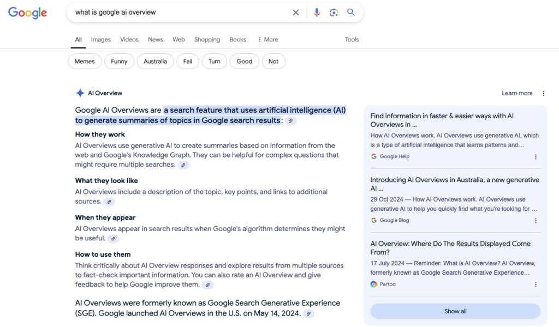This screenshot has height=327, width=559.
Task: Click the highlighted AI search feature definition
Action: [x=210, y=116]
